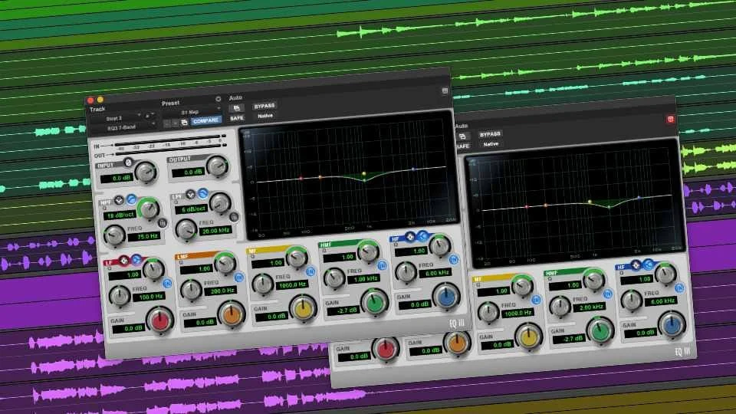The height and width of the screenshot is (414, 736).
Task: Select HF peak type icon in back window
Action: click(x=636, y=265)
